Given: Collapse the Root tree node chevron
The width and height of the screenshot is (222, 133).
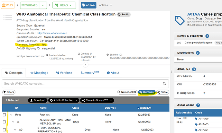Looking at the screenshot, I should [11, 115].
